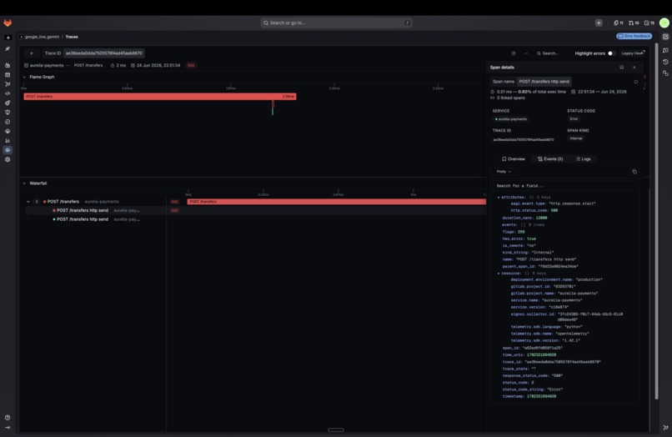
Task: Open to-do list counter showing 15
Action: pyautogui.click(x=649, y=23)
